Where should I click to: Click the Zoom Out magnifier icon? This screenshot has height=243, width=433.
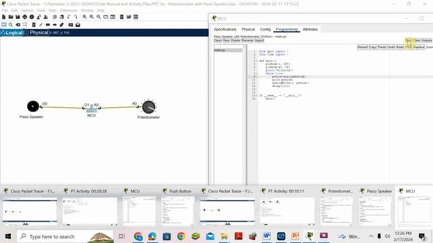click(x=99, y=17)
